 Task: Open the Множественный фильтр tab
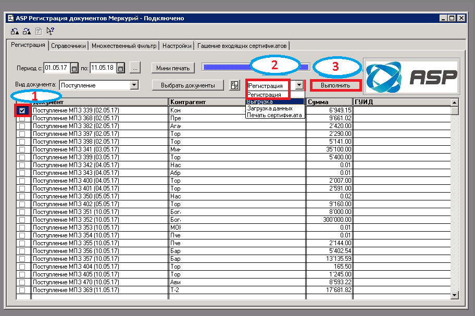[124, 46]
